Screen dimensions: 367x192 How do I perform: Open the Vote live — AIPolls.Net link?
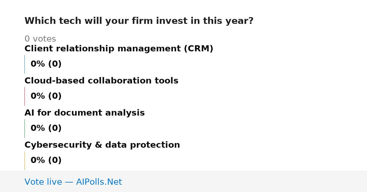(x=73, y=182)
